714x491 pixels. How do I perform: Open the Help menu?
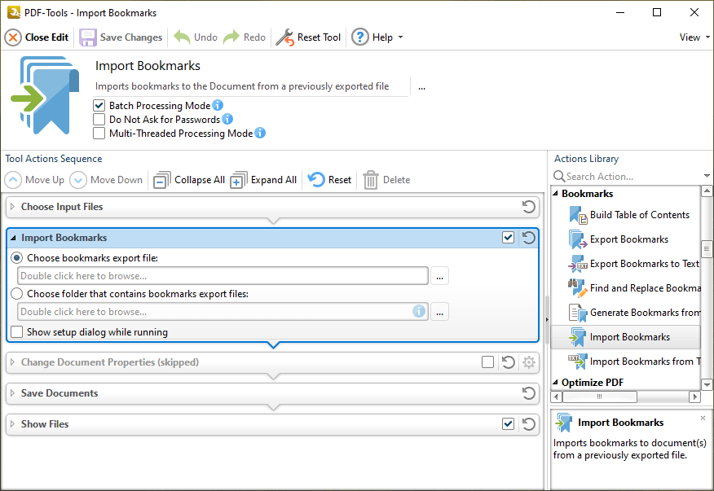377,37
